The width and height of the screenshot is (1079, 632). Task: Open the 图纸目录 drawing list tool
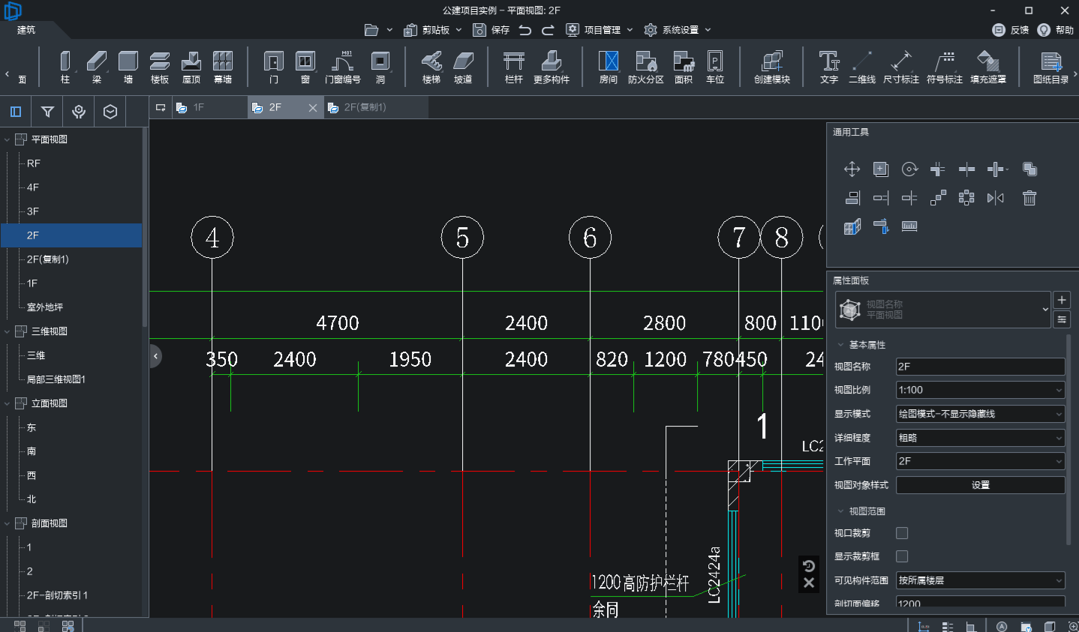[x=1050, y=67]
